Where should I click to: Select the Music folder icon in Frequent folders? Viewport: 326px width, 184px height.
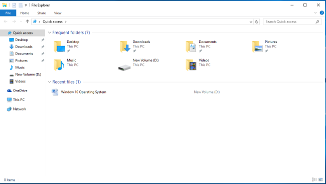click(x=59, y=65)
